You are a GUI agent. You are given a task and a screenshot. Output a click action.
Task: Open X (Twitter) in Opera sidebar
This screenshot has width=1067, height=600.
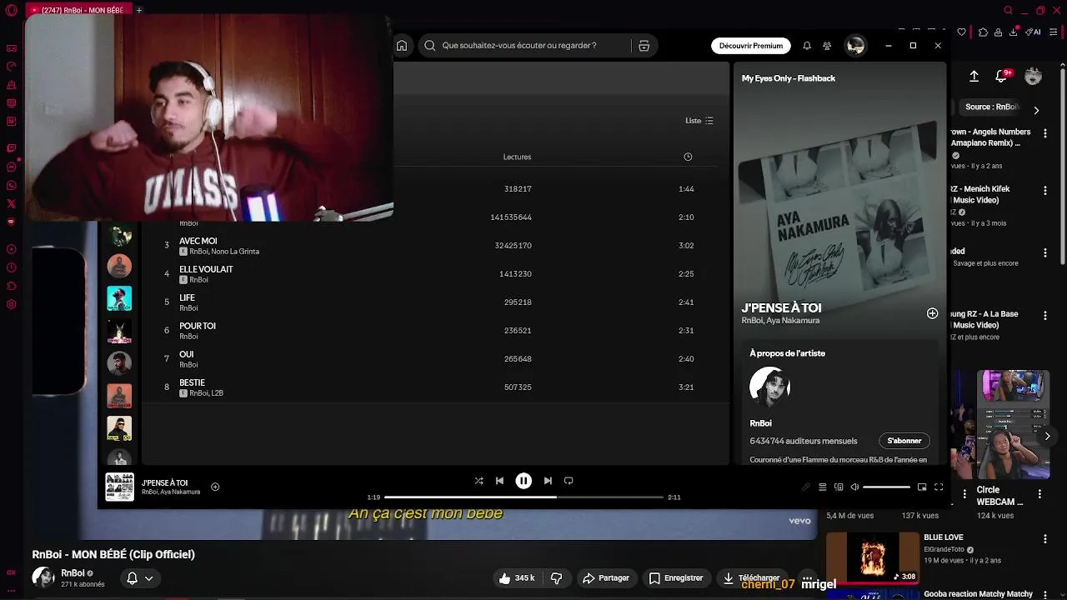coord(11,203)
